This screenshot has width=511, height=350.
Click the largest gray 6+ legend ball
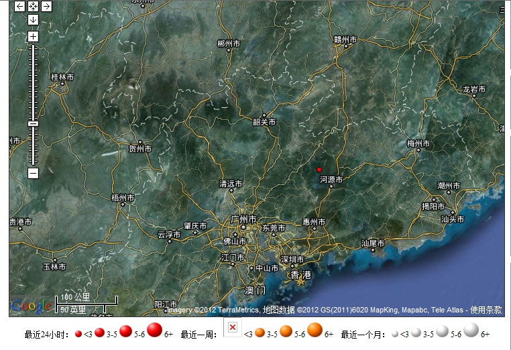[471, 330]
